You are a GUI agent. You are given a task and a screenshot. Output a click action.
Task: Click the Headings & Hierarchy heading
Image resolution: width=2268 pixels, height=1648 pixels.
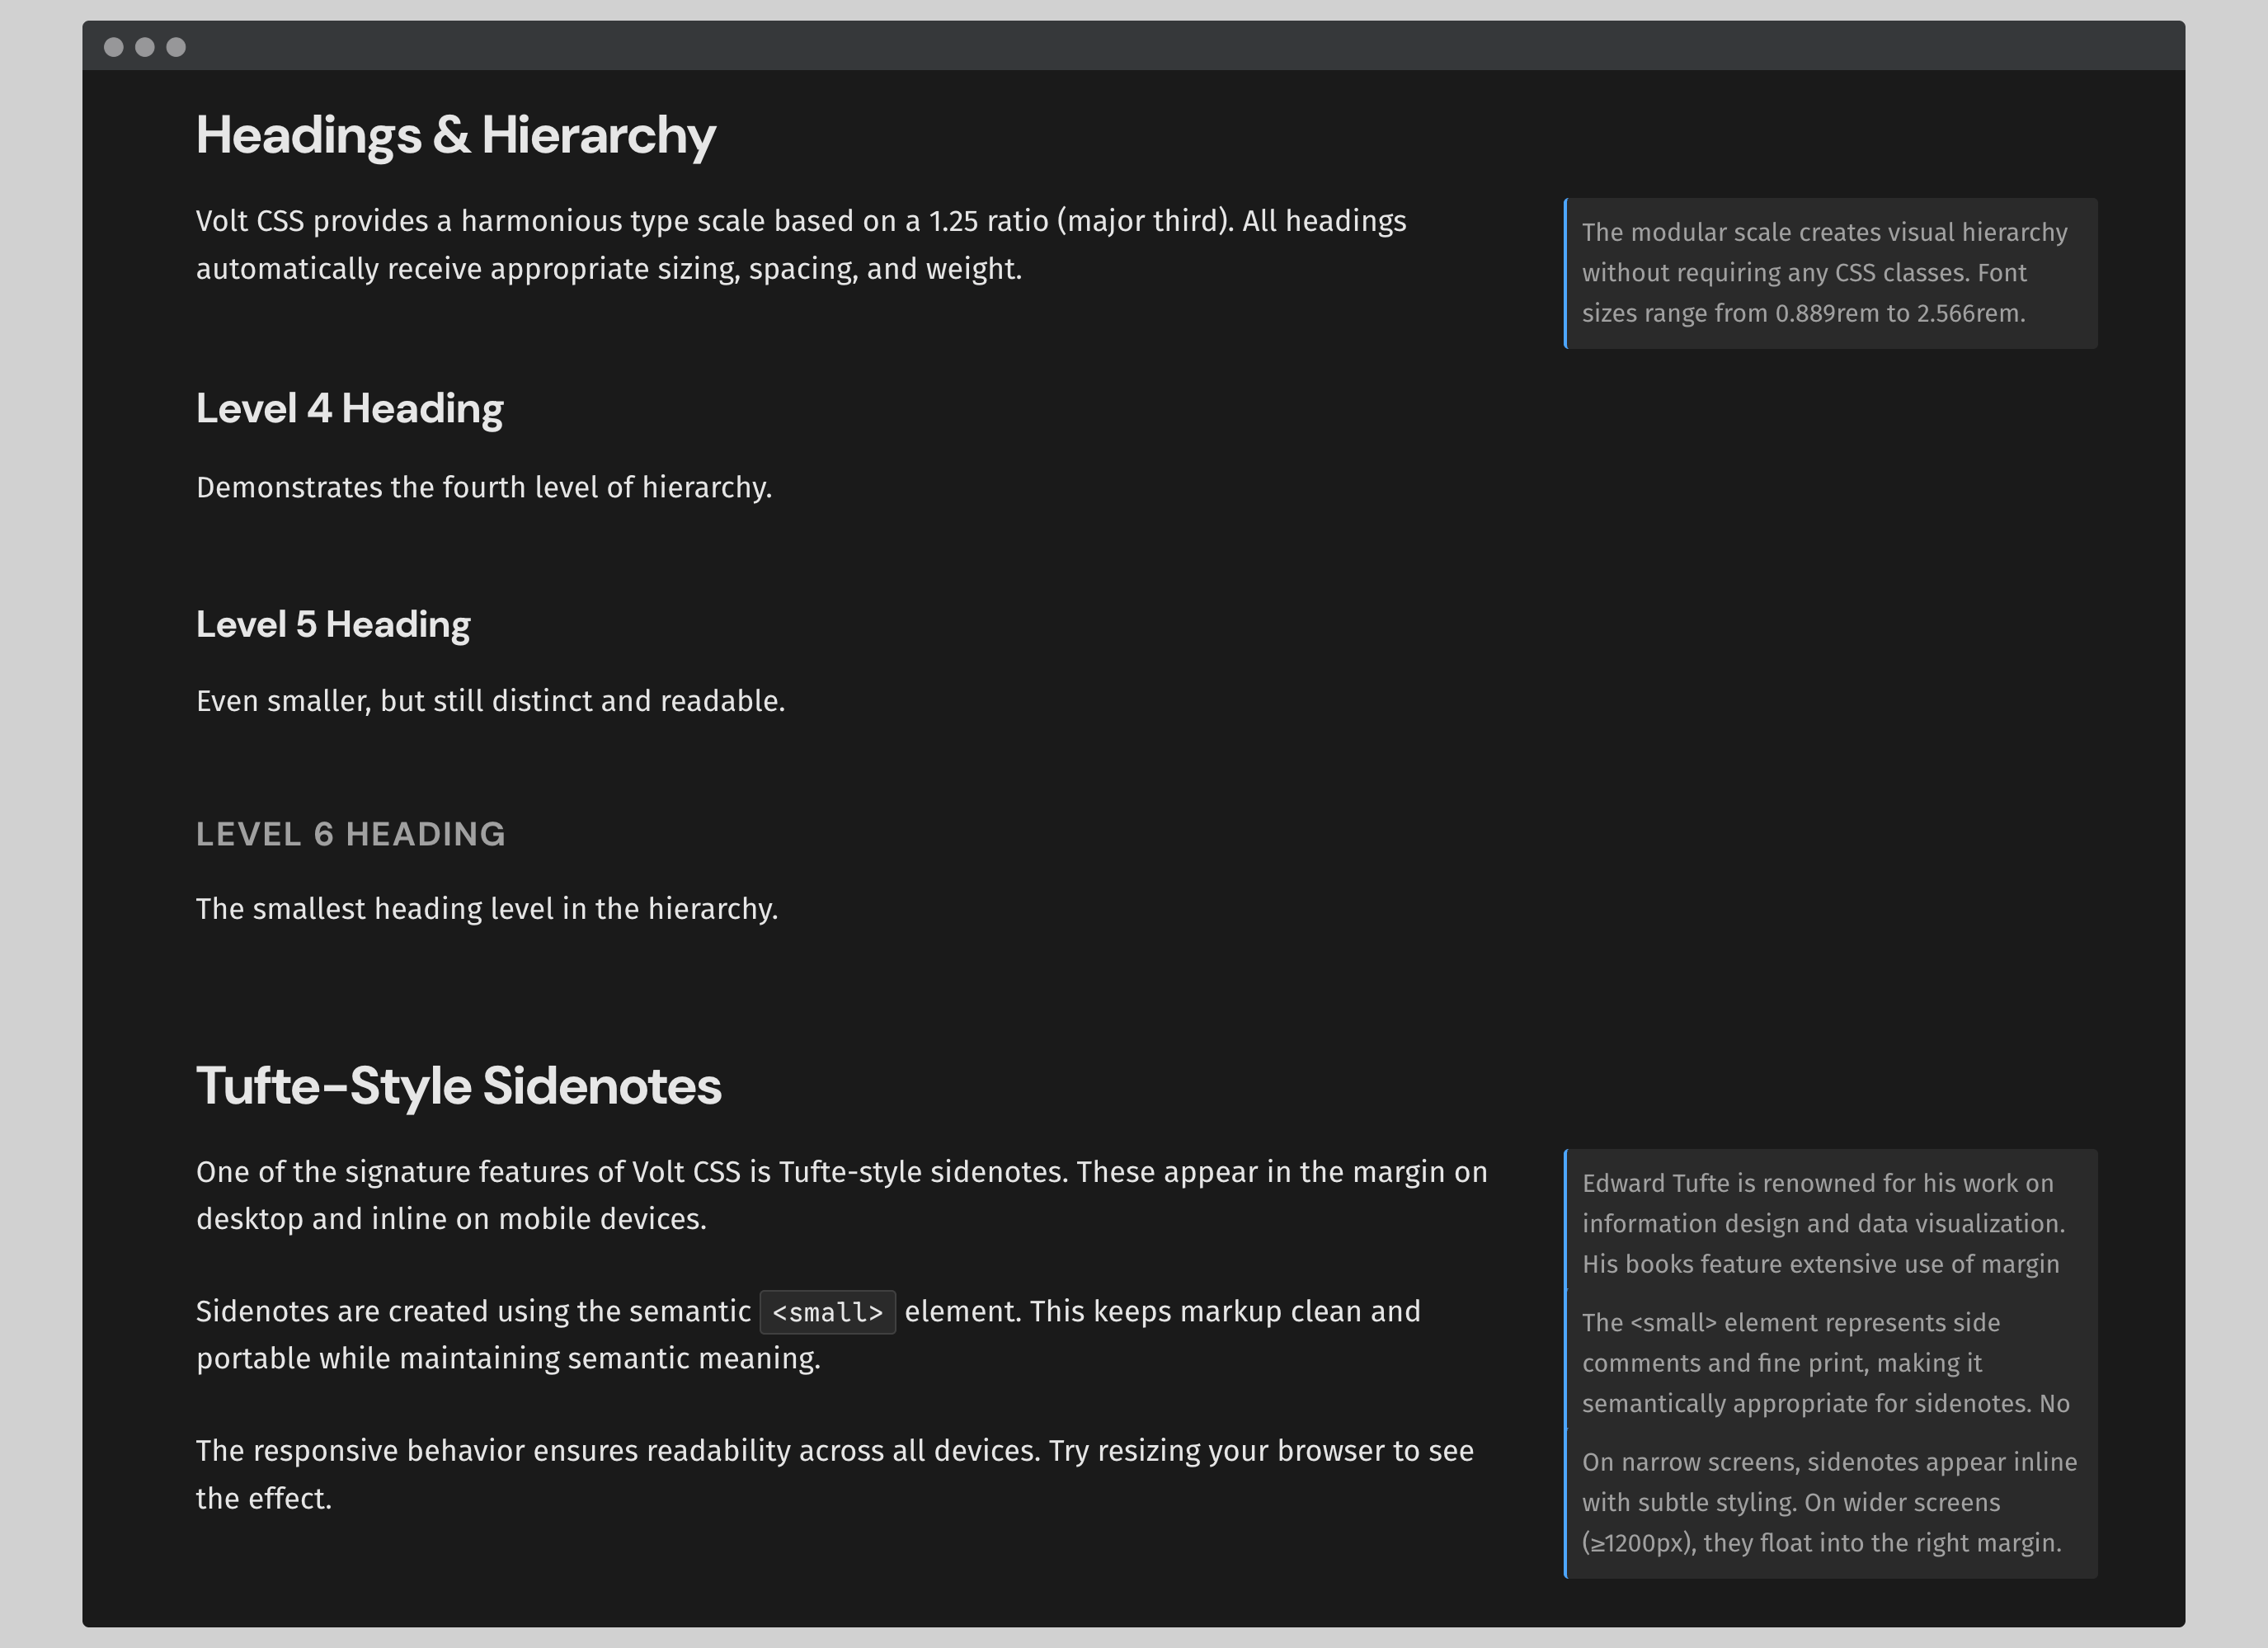click(x=455, y=135)
